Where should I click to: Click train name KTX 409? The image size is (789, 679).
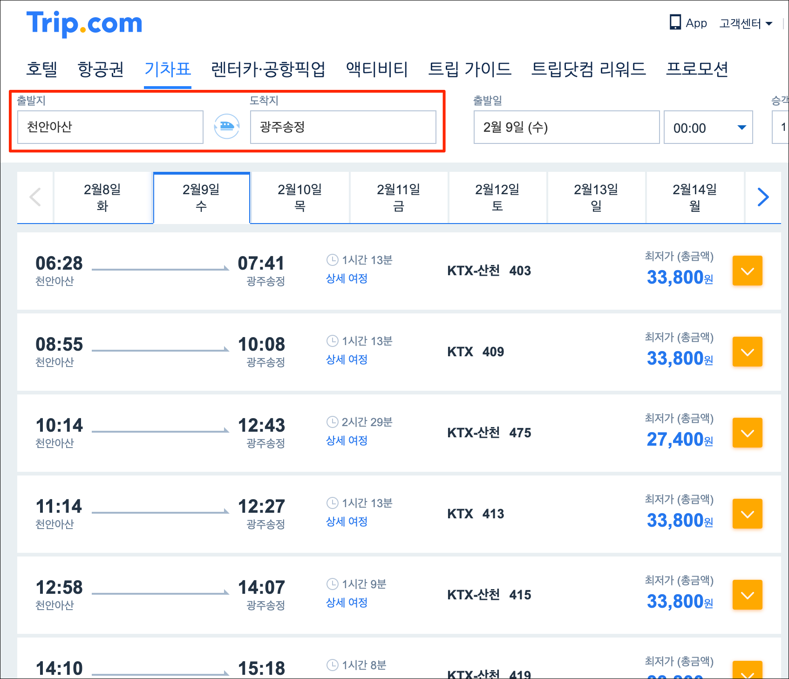(476, 352)
